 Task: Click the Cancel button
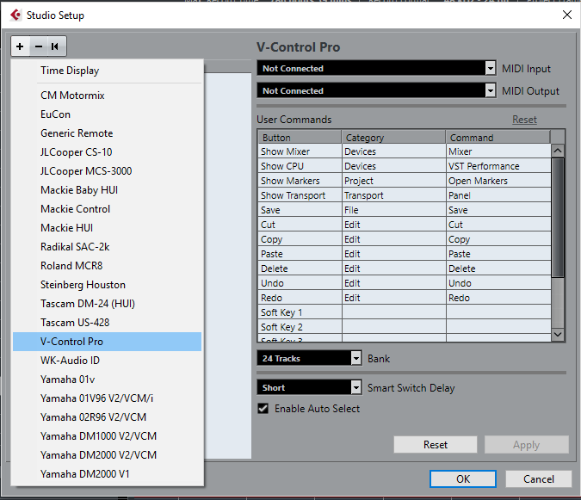point(538,479)
